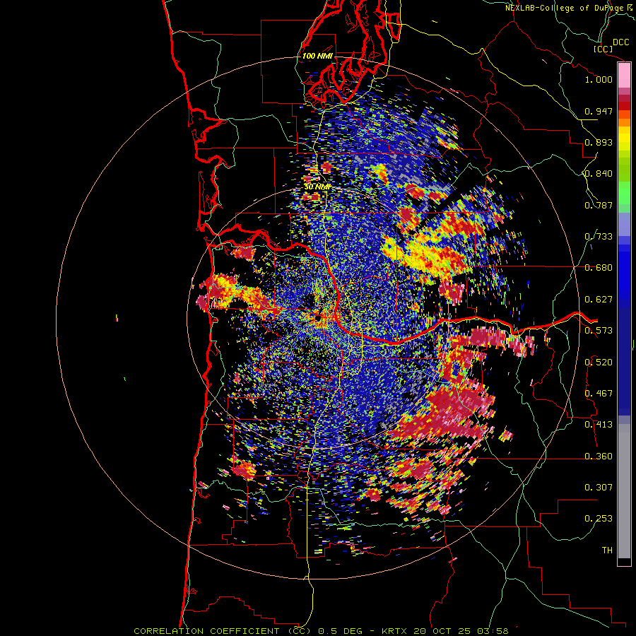Image resolution: width=636 pixels, height=636 pixels.
Task: Click the 0.573 color scale value
Action: pyautogui.click(x=599, y=331)
